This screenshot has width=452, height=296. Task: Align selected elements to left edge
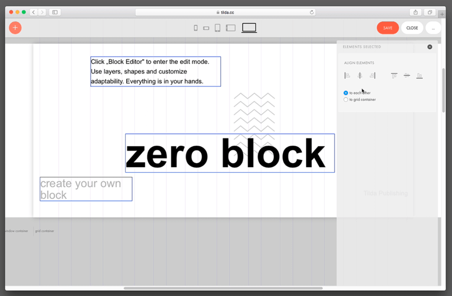click(347, 76)
